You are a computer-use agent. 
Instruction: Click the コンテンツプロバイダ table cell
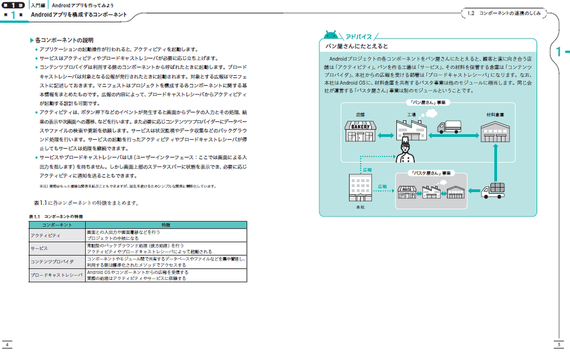pyautogui.click(x=57, y=262)
